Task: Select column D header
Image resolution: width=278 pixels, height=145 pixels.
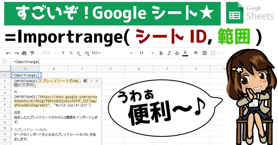Action: click(x=110, y=69)
